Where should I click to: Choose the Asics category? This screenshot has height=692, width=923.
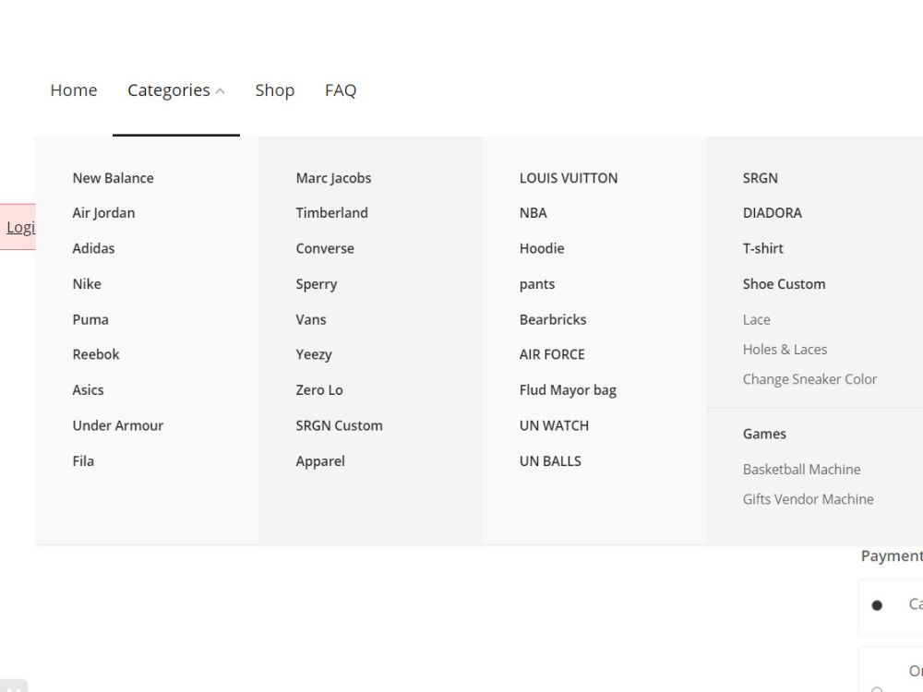pyautogui.click(x=89, y=389)
